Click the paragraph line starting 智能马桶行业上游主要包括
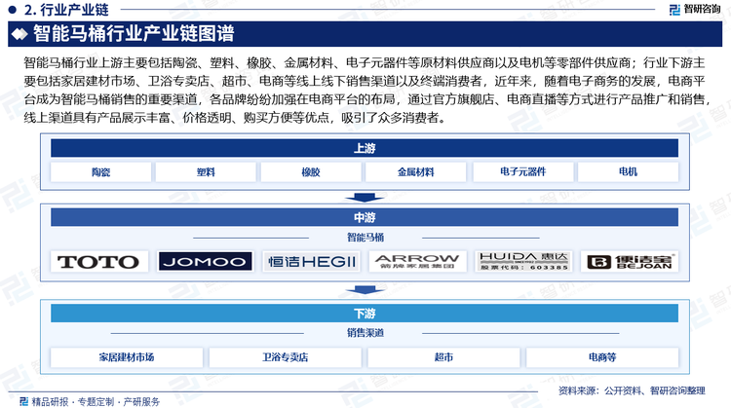731x408 pixels. click(x=365, y=63)
